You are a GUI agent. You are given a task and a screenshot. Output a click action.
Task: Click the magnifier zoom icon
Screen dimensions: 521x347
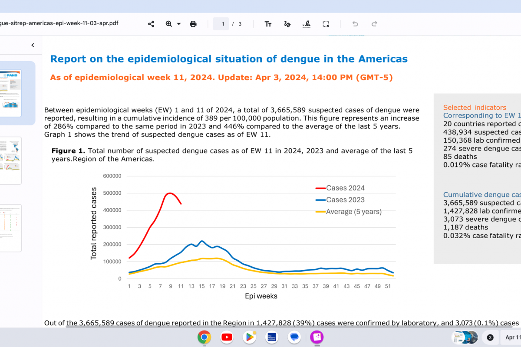[x=169, y=24]
